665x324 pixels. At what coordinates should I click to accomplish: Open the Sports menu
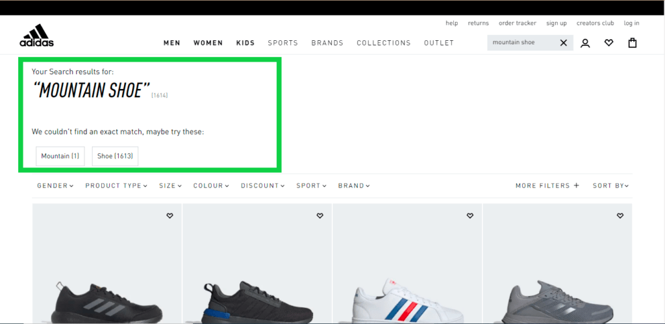283,43
